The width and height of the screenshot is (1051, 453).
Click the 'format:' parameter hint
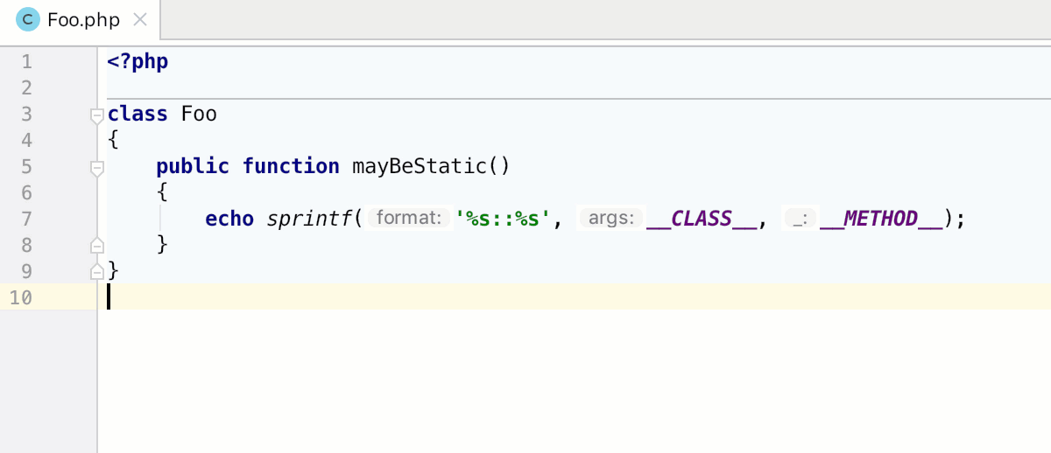408,219
